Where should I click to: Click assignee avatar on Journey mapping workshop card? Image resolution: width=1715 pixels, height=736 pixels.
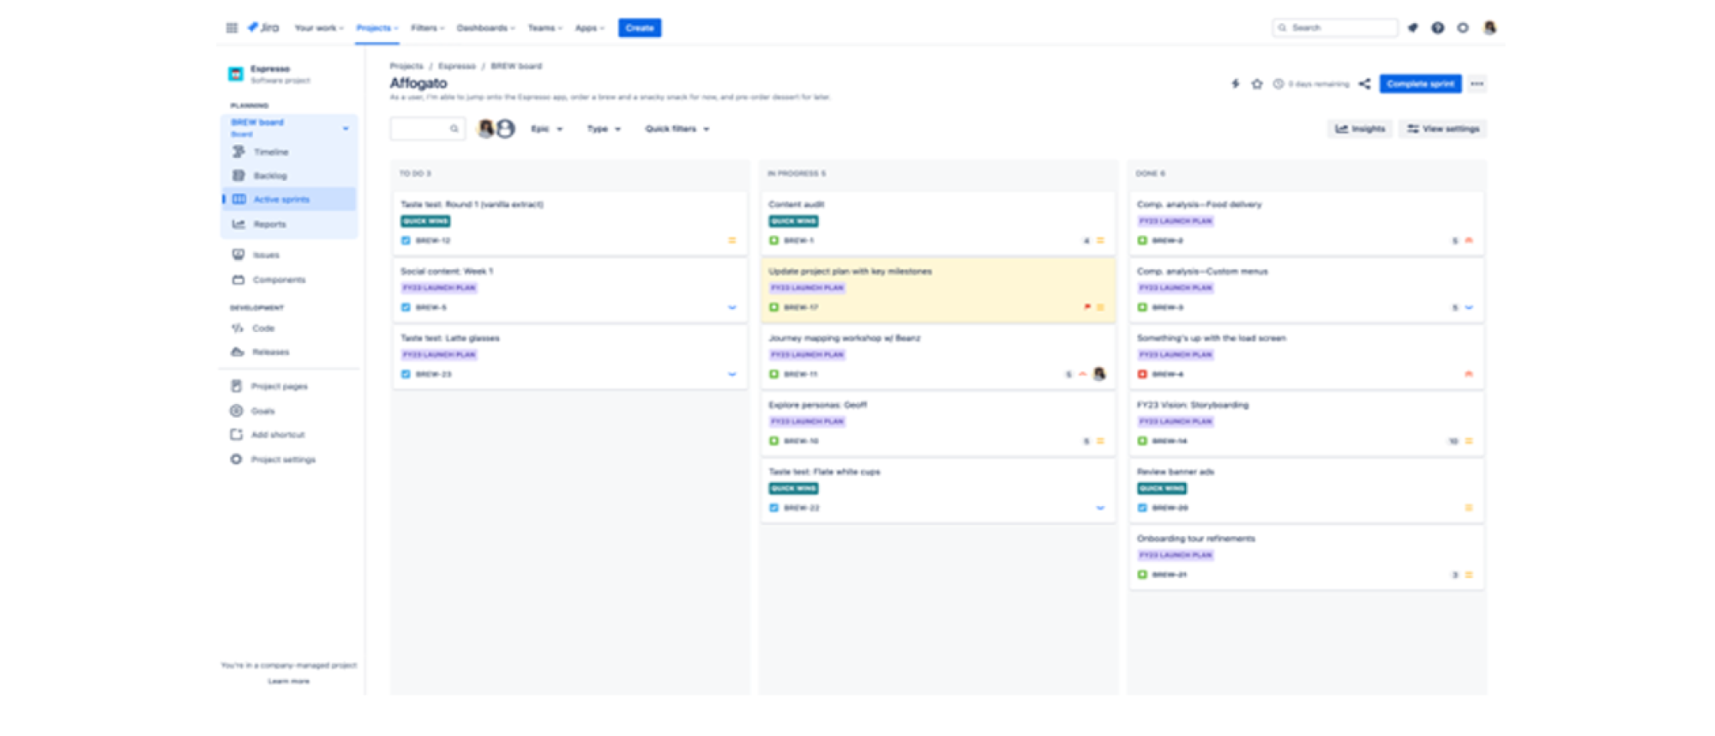[1099, 374]
